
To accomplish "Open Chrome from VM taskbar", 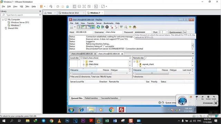I will 111,110.
